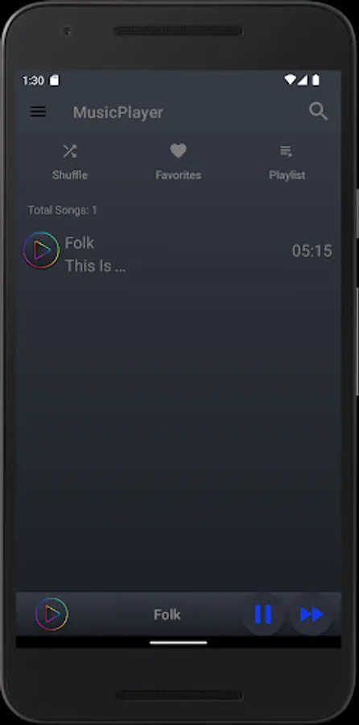Open the hamburger navigation menu
Image resolution: width=359 pixels, height=725 pixels.
(x=38, y=112)
